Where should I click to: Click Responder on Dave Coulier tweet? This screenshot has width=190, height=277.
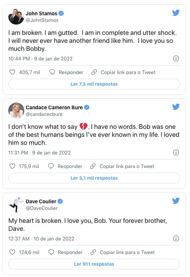tap(66, 252)
